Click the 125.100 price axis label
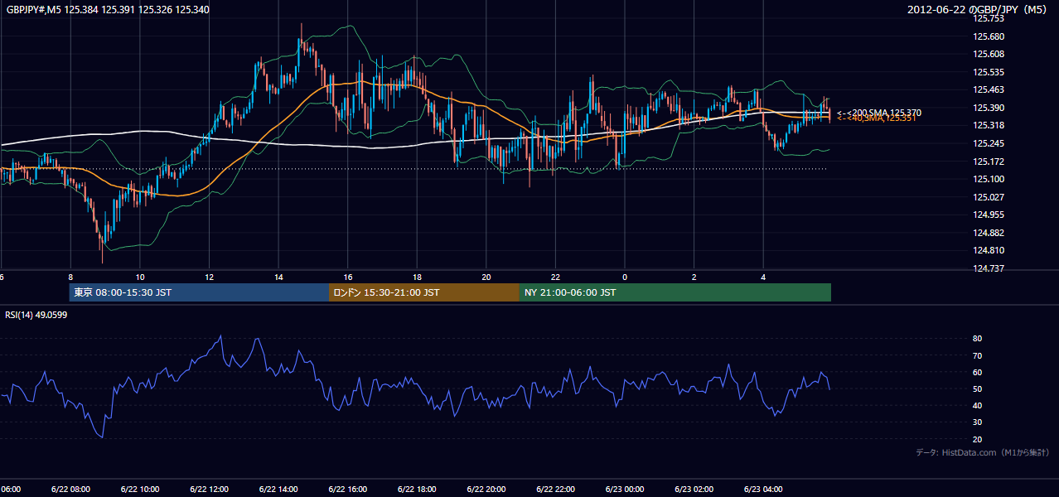This screenshot has width=1059, height=497. point(989,179)
